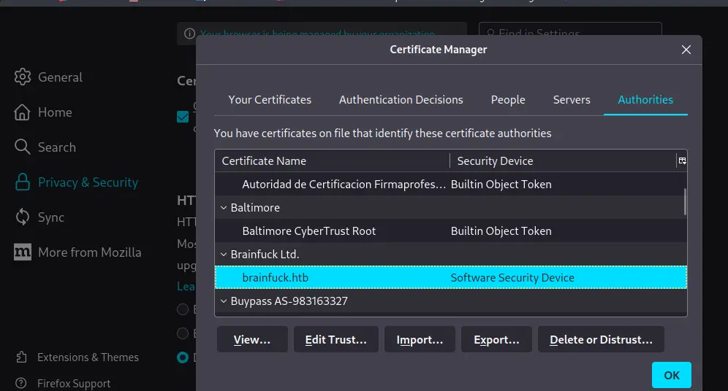Collapse the Brainfuck Ltd. group
The width and height of the screenshot is (728, 391).
coord(224,255)
